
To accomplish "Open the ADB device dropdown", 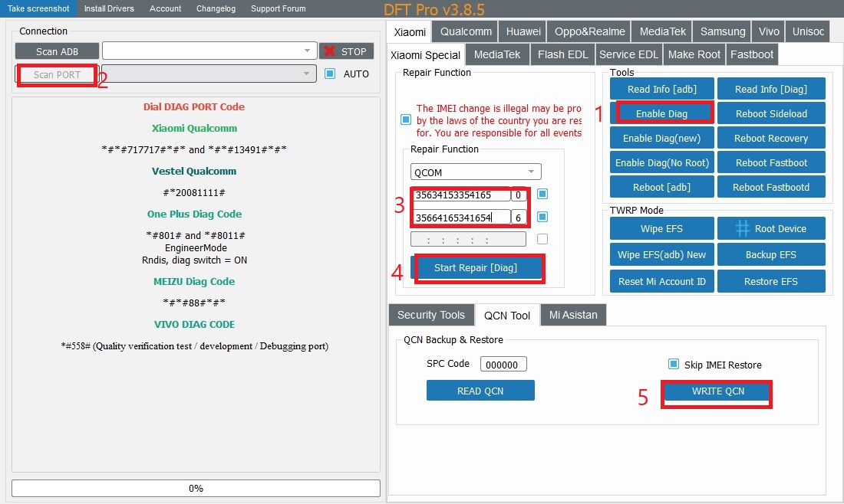I will click(x=209, y=51).
